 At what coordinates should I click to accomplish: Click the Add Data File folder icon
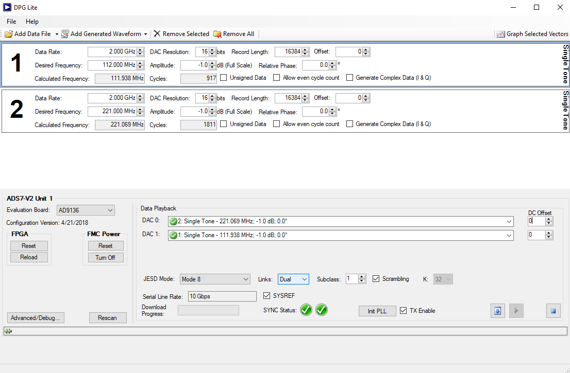(x=9, y=34)
